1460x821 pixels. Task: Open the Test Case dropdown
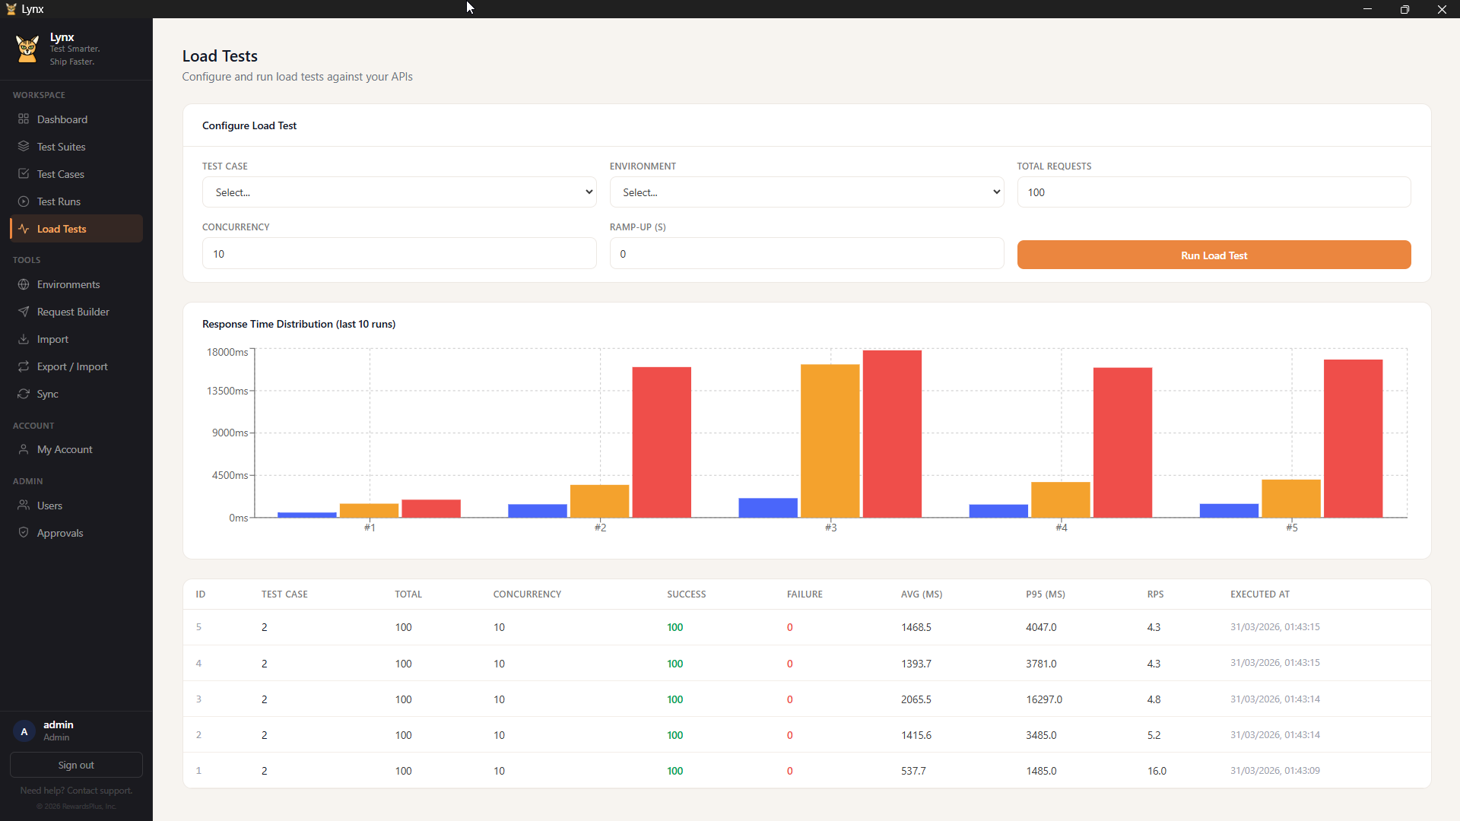point(398,192)
